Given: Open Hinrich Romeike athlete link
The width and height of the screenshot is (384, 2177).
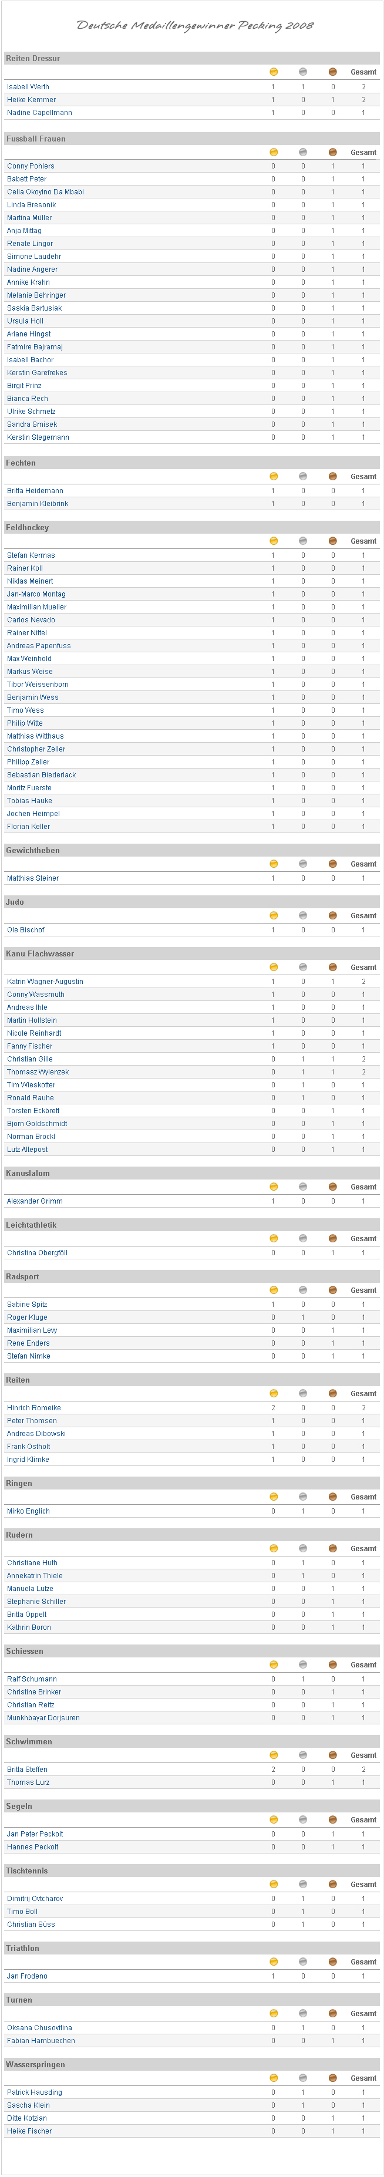Looking at the screenshot, I should (34, 1408).
